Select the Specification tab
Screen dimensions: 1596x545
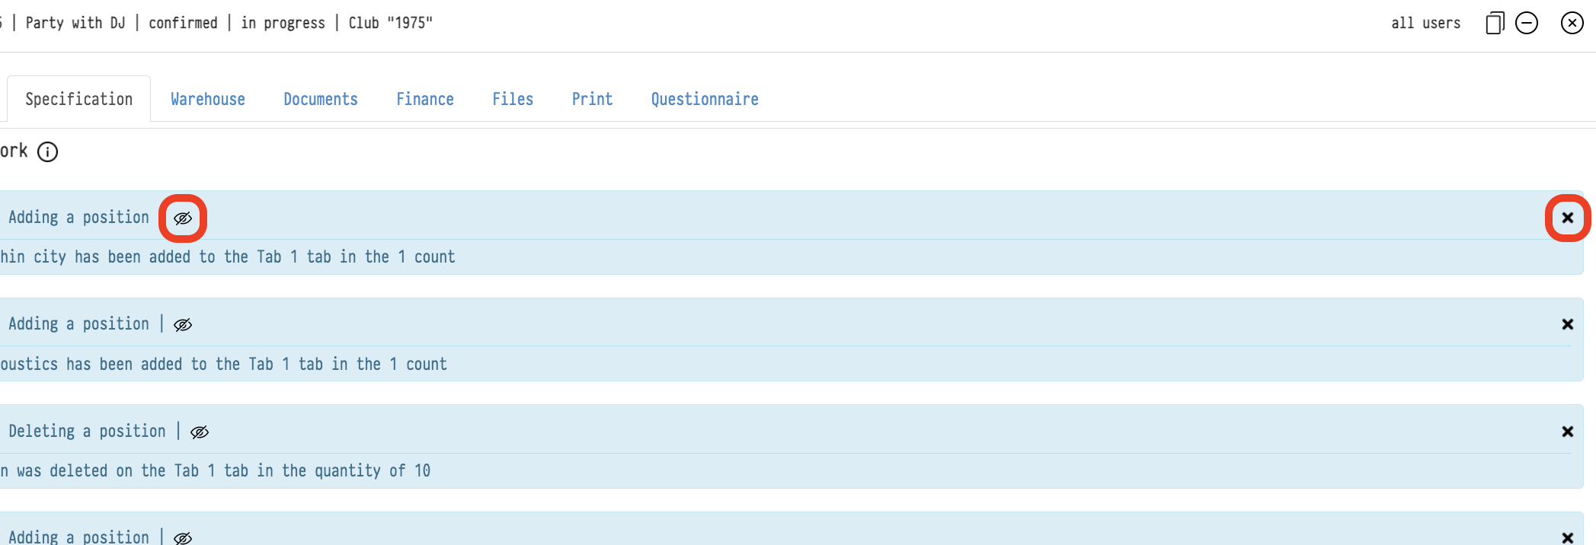[x=79, y=99]
